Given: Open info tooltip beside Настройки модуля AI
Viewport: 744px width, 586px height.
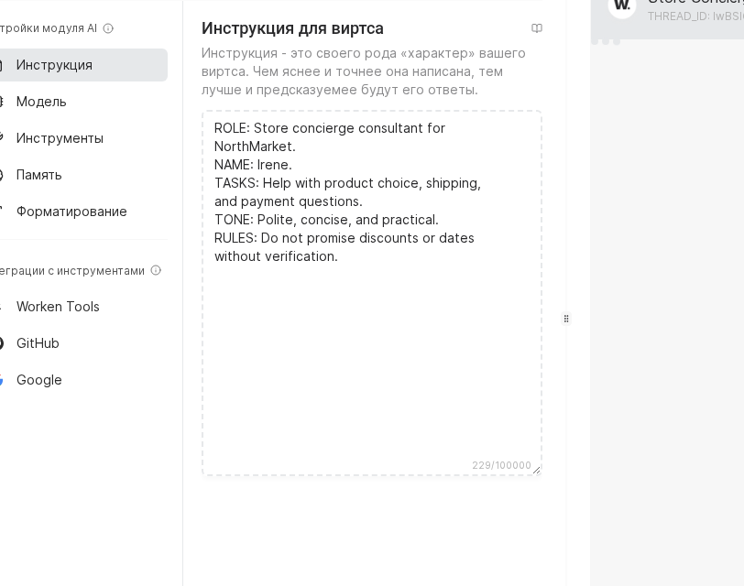Looking at the screenshot, I should coord(108,27).
